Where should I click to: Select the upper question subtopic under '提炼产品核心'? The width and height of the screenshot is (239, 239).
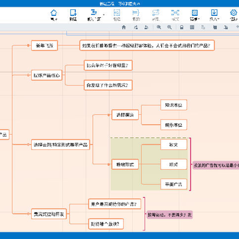(x=108, y=65)
